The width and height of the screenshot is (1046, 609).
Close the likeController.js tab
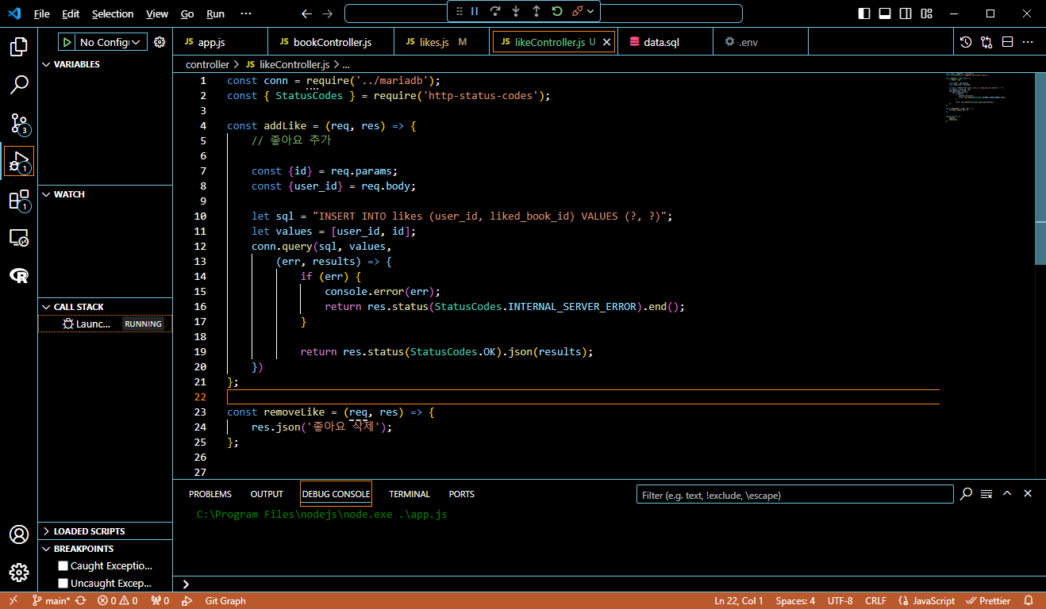607,42
